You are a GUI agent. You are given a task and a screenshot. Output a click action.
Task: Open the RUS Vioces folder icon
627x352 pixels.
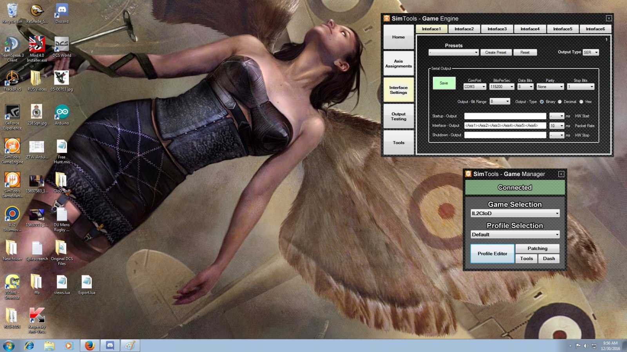click(x=37, y=81)
